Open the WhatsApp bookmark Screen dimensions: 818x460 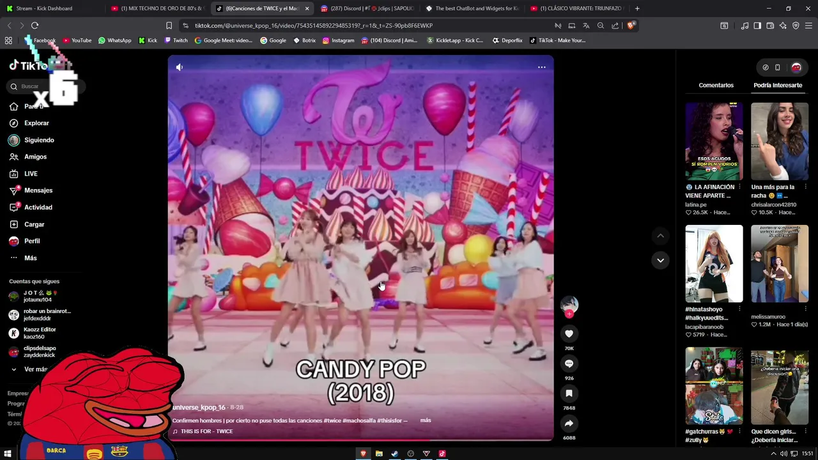coord(114,40)
